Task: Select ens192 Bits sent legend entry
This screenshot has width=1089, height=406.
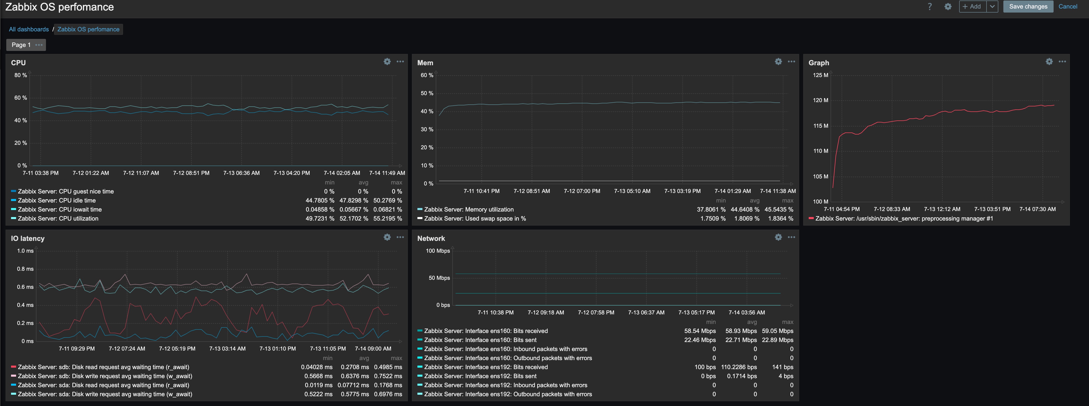Action: coord(480,376)
